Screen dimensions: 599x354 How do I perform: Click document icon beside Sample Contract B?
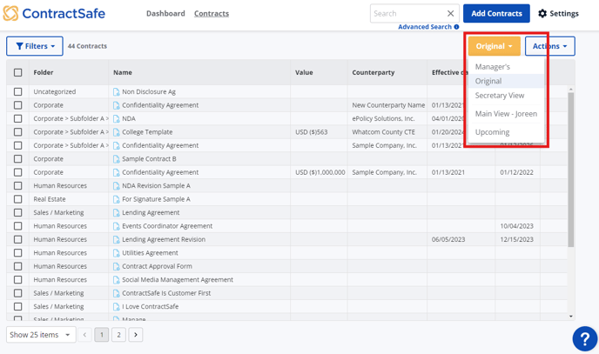[116, 158]
